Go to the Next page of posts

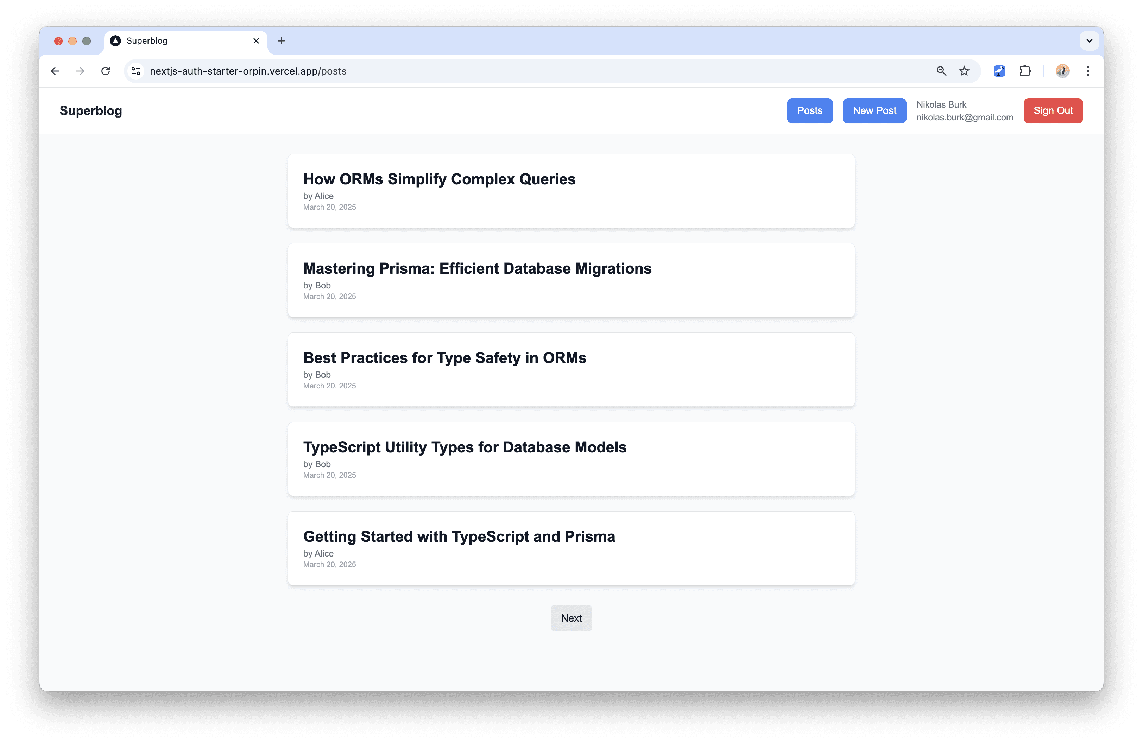(571, 618)
